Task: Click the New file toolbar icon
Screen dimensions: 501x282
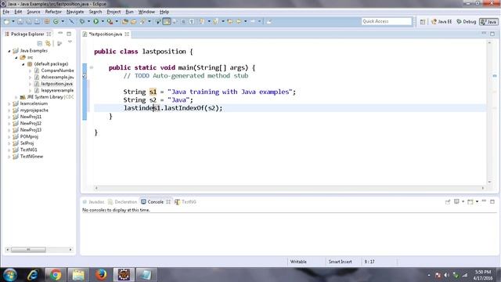Action: 6,21
